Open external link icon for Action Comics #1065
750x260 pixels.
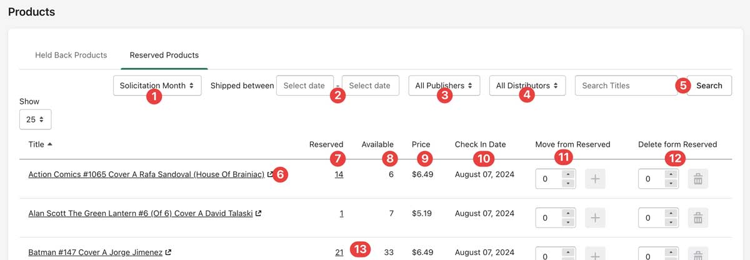click(270, 175)
